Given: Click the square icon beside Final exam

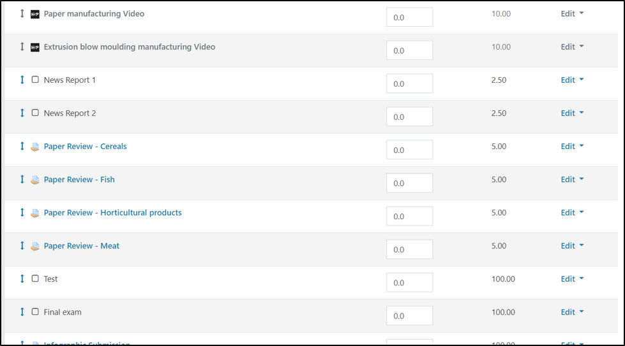Looking at the screenshot, I should [35, 312].
